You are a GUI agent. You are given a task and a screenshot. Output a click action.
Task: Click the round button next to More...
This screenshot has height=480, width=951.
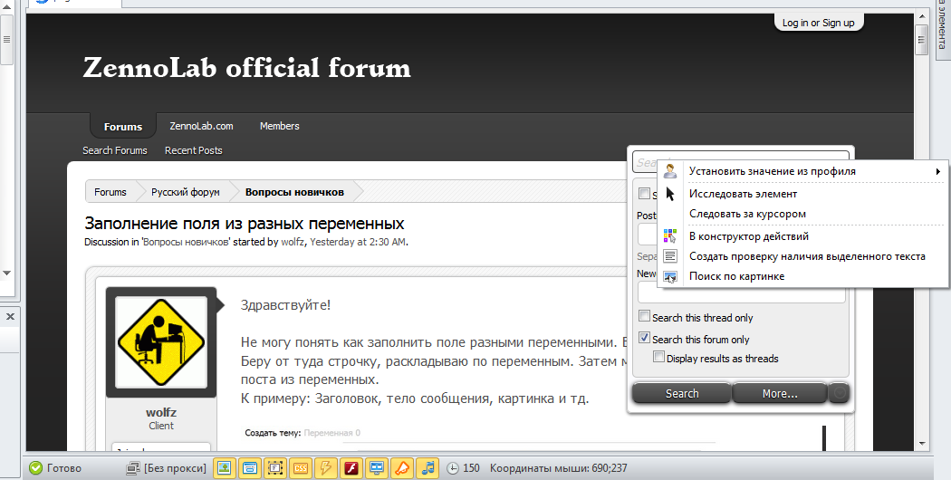point(840,393)
